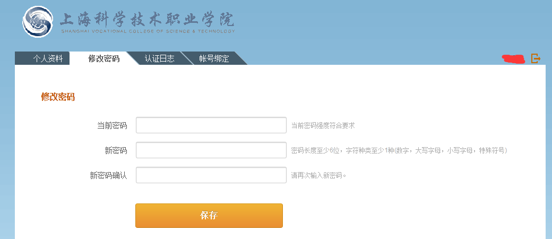552x239 pixels.
Task: Focus the 新密码确认 text field
Action: click(211, 175)
